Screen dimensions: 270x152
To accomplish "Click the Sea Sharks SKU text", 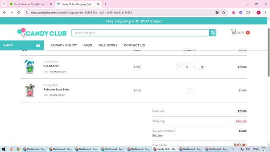I will 55,72.
